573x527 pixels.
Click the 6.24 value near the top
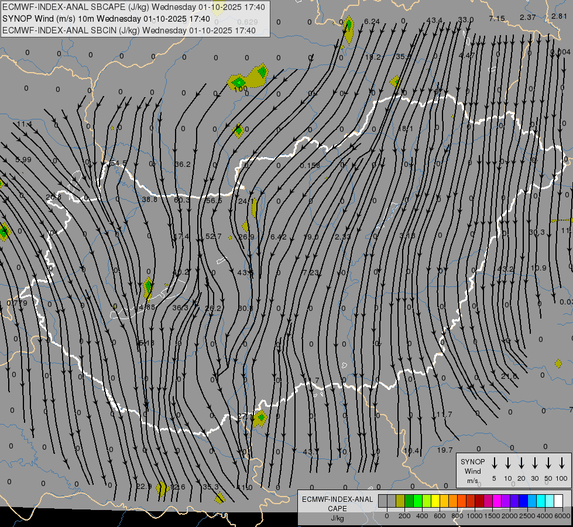point(372,22)
